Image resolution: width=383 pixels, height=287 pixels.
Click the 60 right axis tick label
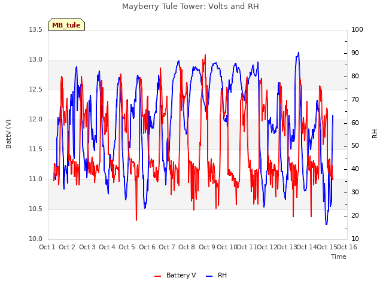tap(355, 123)
